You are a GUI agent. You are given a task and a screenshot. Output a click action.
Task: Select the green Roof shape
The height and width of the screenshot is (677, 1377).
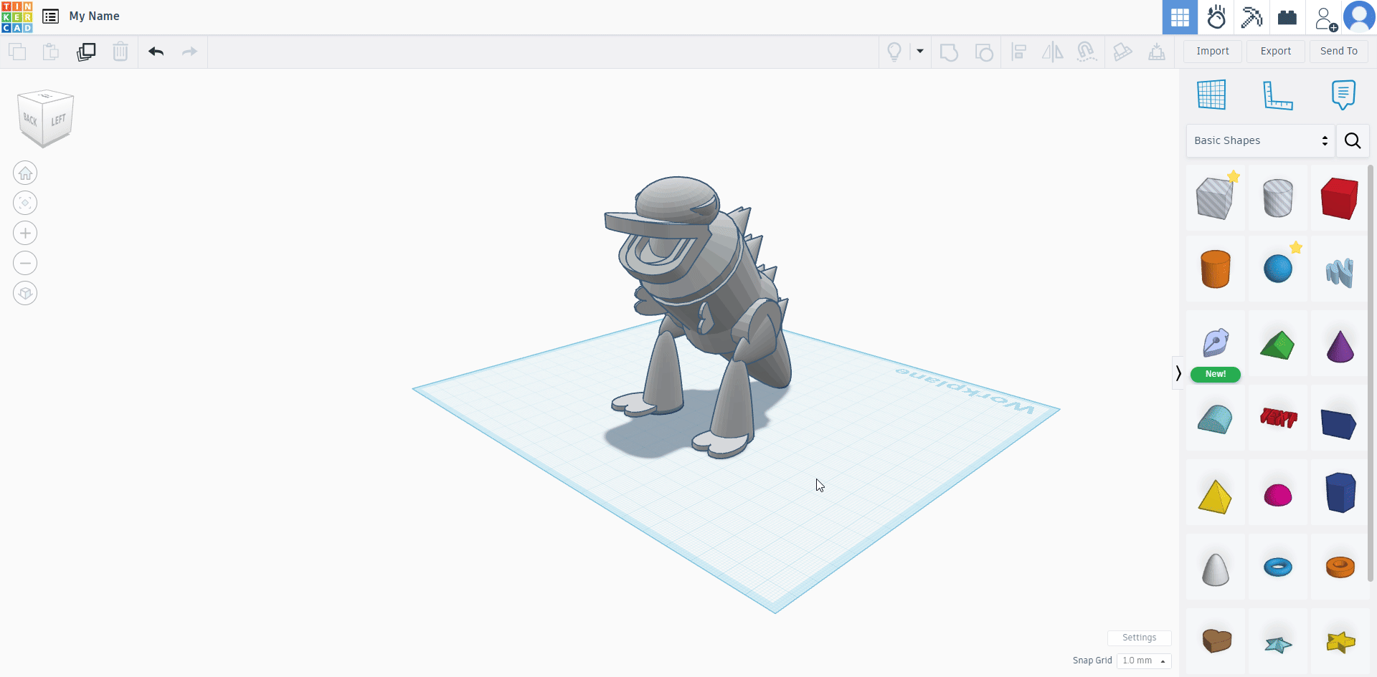pyautogui.click(x=1277, y=345)
